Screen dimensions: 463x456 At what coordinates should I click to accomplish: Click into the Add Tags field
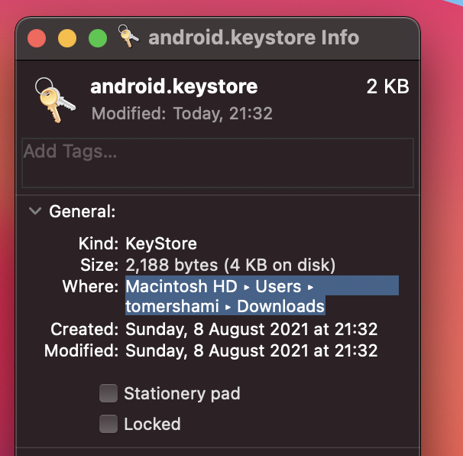218,163
